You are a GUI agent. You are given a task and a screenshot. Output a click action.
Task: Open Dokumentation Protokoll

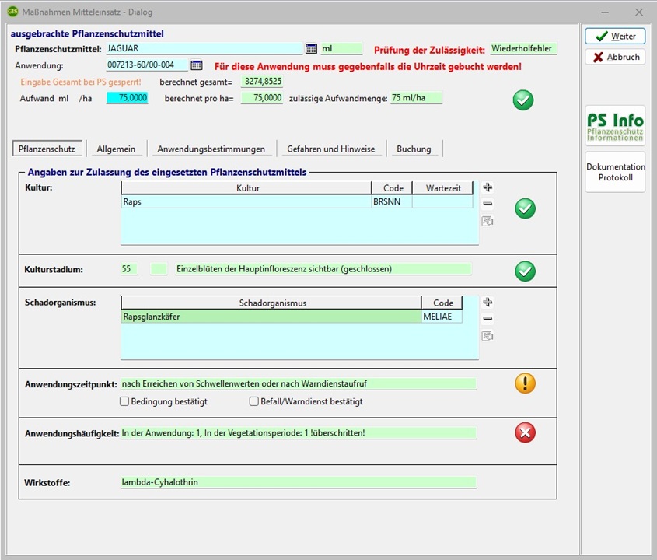pyautogui.click(x=615, y=172)
